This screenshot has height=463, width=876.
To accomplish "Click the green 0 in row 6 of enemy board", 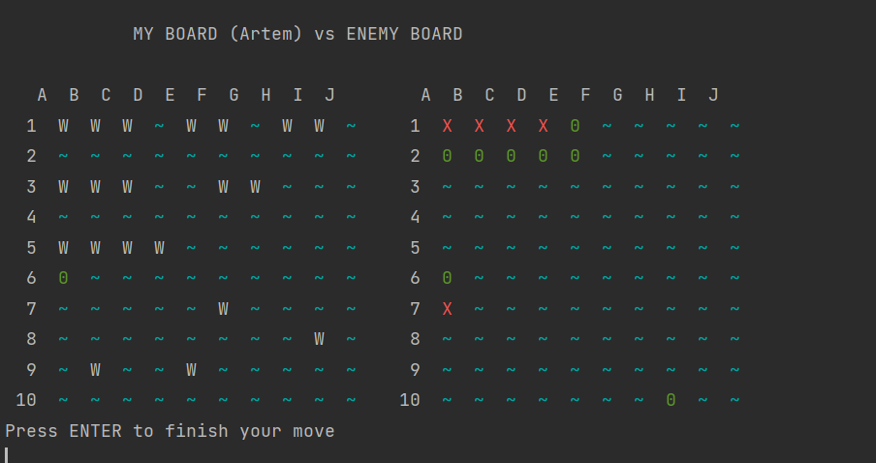I will click(447, 278).
